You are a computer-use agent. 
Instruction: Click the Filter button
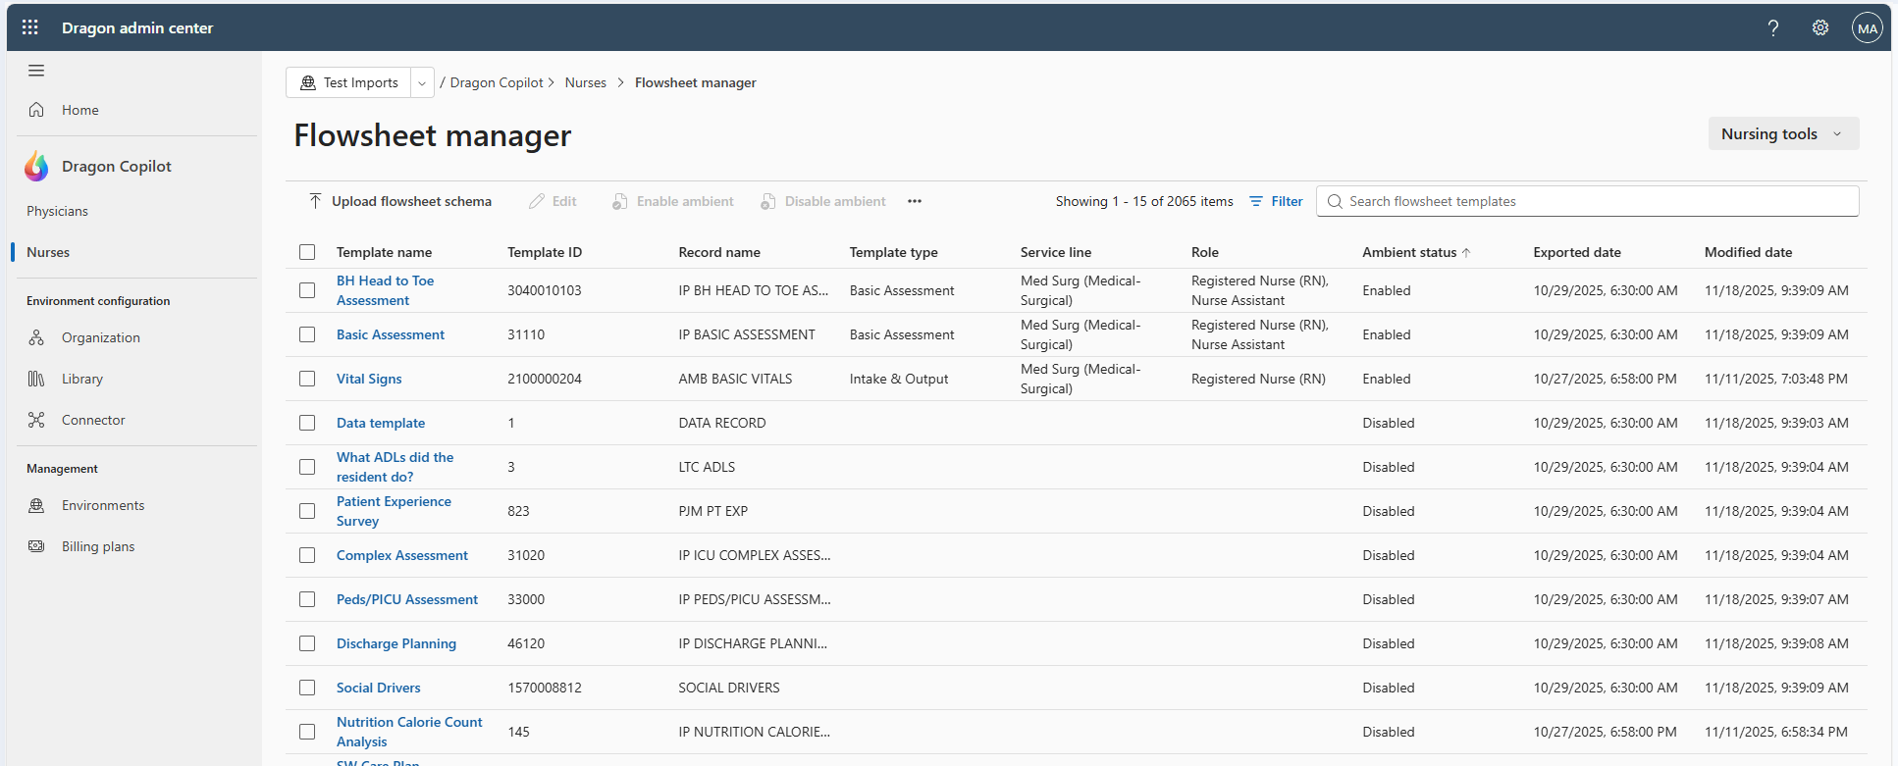[x=1276, y=201]
